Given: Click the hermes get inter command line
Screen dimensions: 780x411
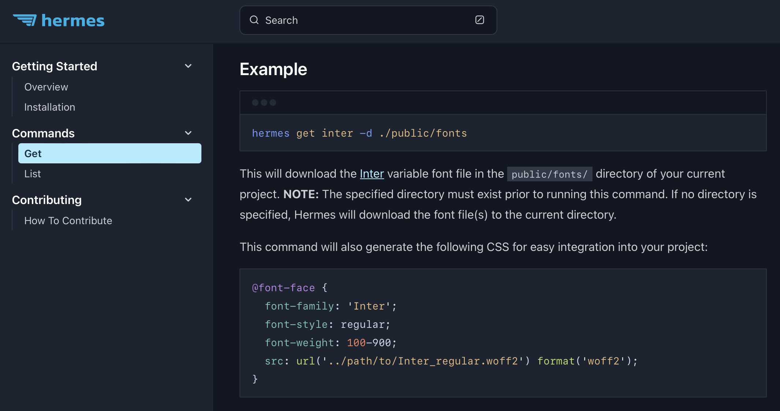Looking at the screenshot, I should 360,133.
